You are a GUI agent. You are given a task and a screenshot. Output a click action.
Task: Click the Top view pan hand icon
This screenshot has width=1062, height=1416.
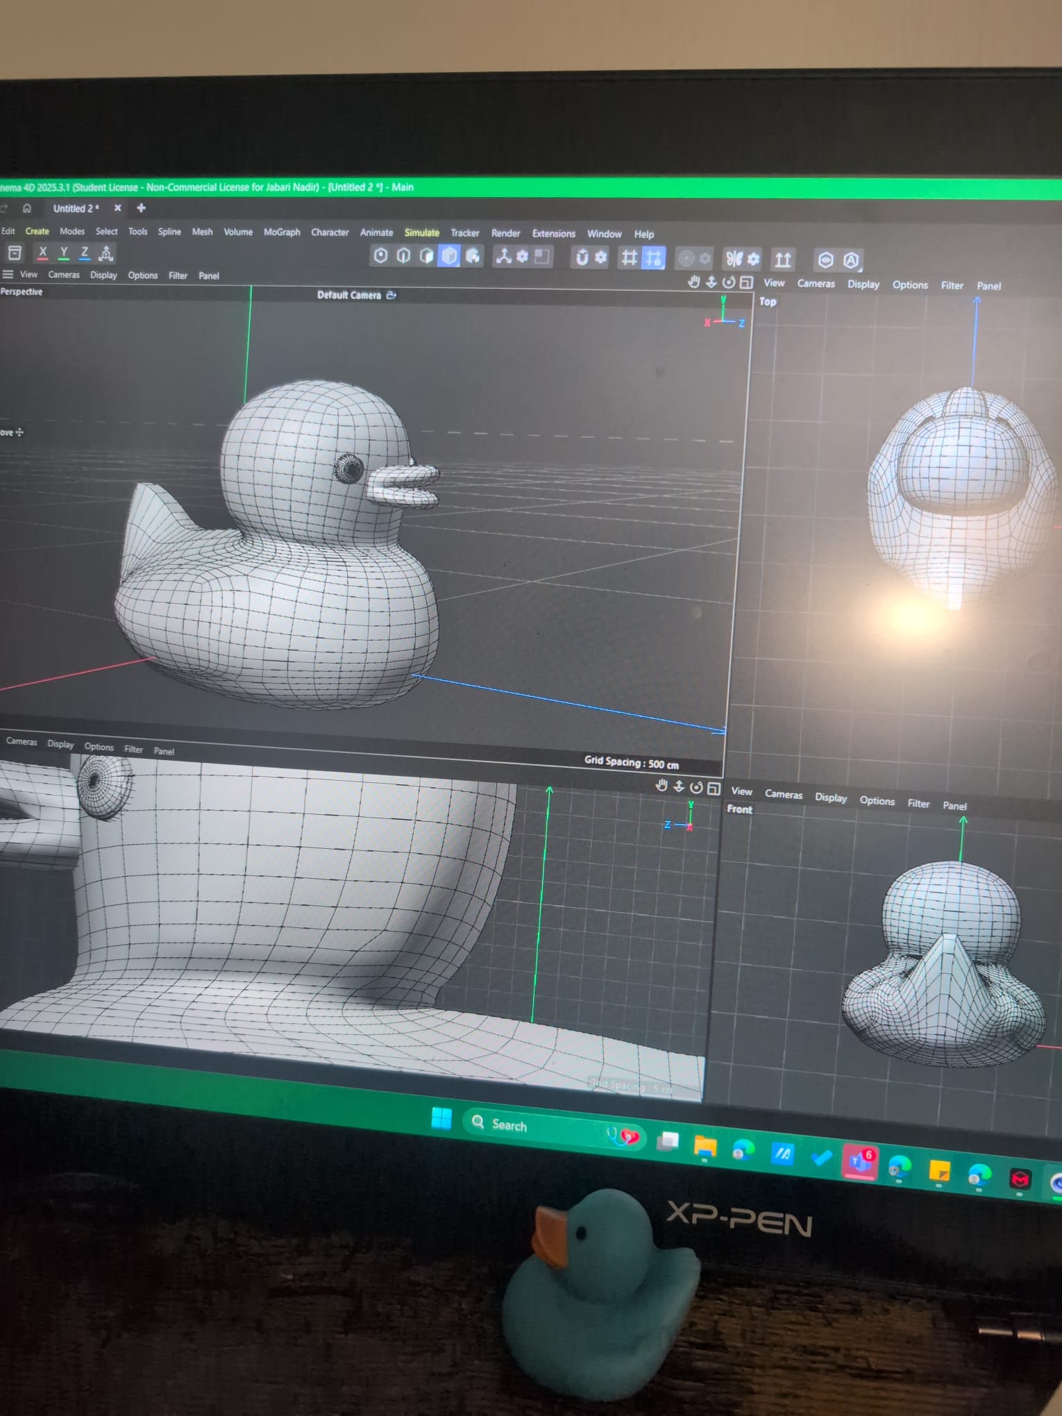click(x=693, y=282)
